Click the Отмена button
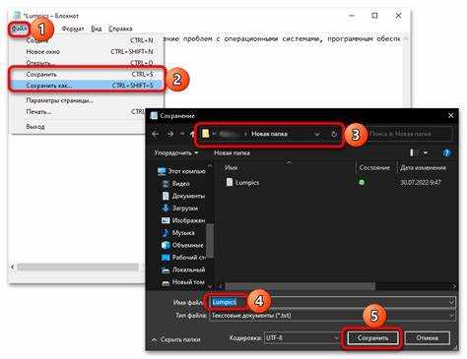The height and width of the screenshot is (359, 467). (428, 338)
